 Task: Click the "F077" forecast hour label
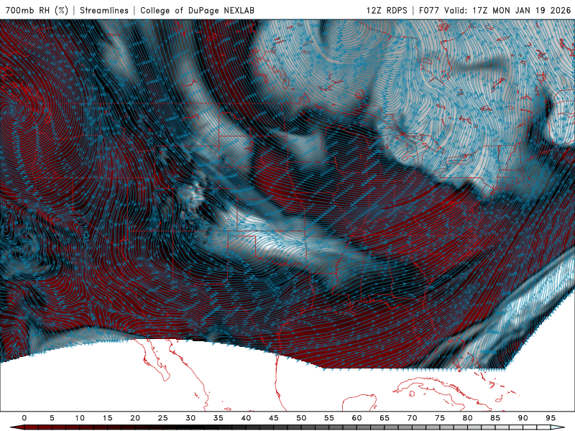point(429,10)
